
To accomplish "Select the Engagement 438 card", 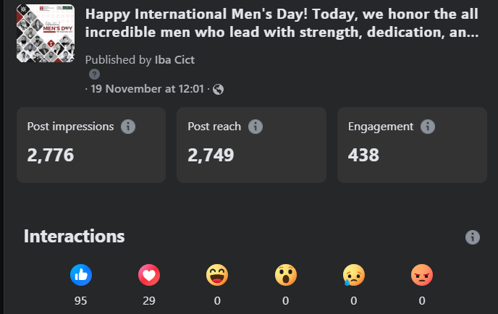I will [x=412, y=145].
